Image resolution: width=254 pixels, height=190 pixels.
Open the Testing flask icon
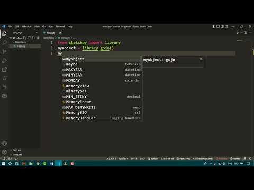pos(4,78)
